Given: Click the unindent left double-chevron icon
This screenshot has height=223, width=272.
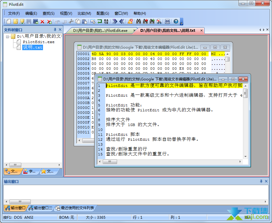Looking at the screenshot, I should [122, 21].
